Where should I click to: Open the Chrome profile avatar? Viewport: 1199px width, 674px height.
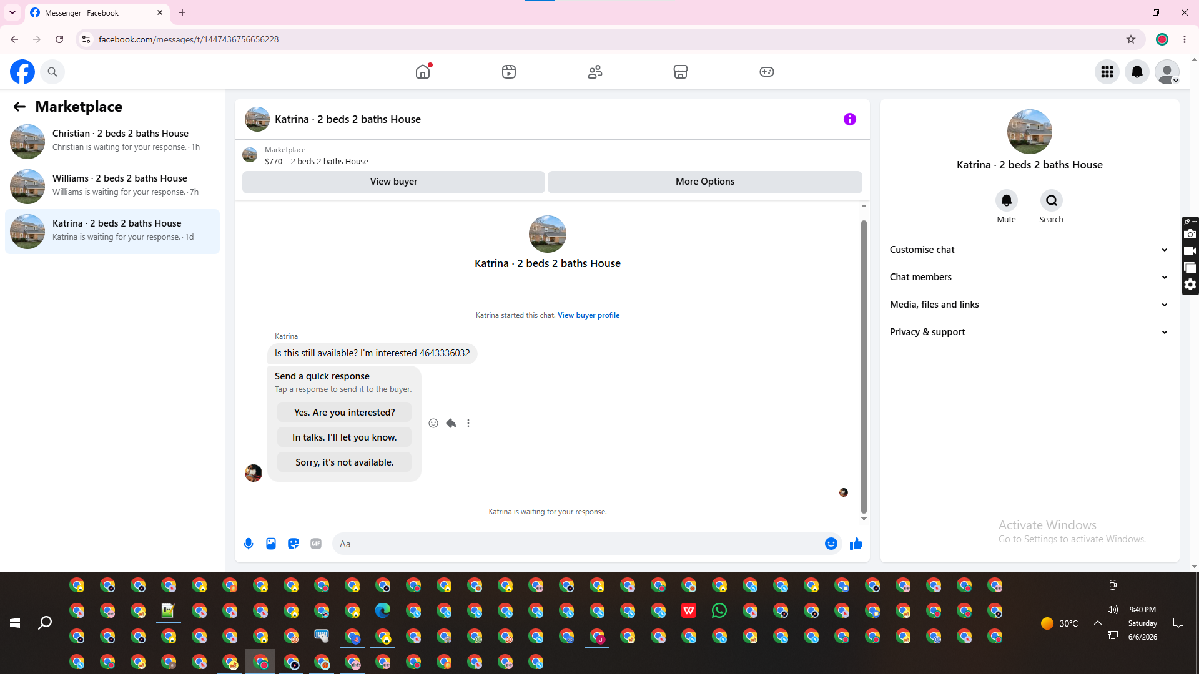click(x=1162, y=39)
